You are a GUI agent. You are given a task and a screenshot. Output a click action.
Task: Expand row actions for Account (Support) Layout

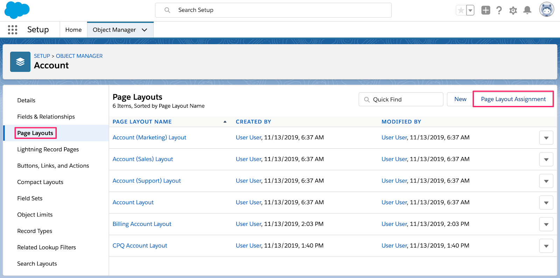click(x=546, y=181)
